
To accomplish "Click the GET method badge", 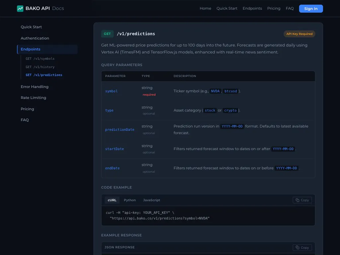I will (x=107, y=34).
